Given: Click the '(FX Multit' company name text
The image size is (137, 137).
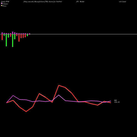Looking at the screenshot, I should (80, 2).
